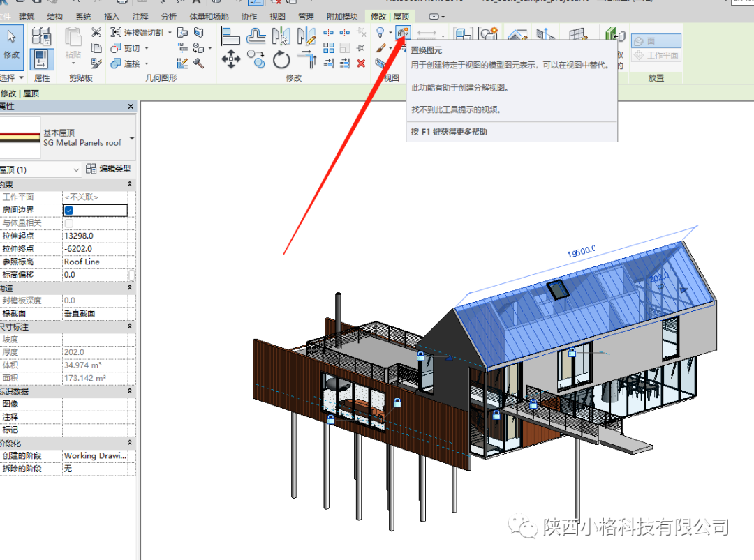This screenshot has width=754, height=560.
Task: Click the 拉伸终点 value field -6202.0
Action: [95, 249]
